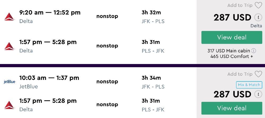
Task: Click Add to Trip on JetBlue result
Action: pyautogui.click(x=240, y=74)
